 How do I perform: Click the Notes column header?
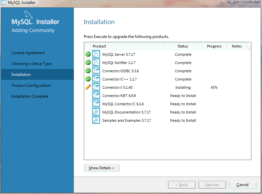[237, 46]
